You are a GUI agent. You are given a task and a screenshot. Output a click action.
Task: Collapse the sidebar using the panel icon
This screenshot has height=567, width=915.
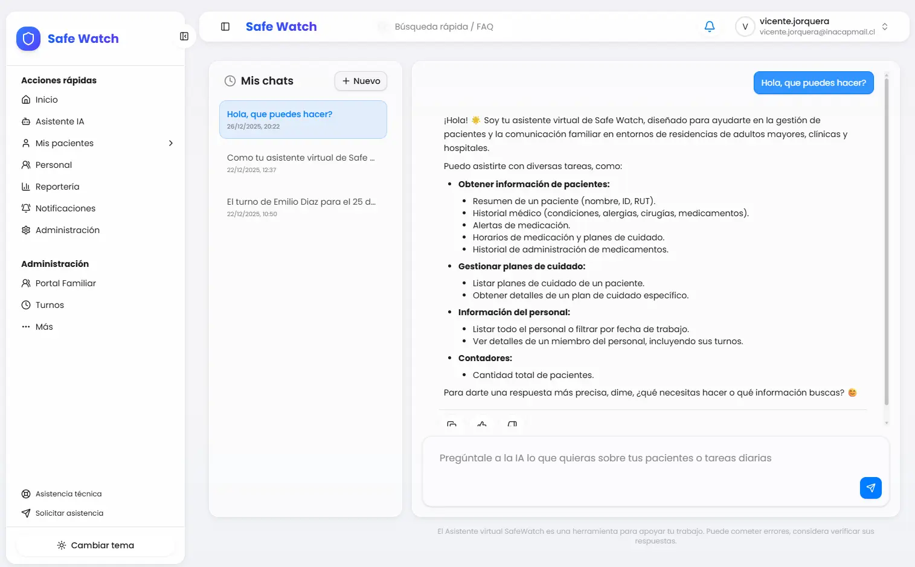click(x=184, y=36)
